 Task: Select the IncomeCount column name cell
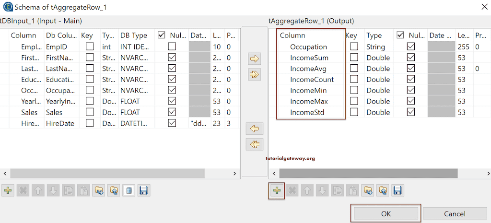(x=312, y=80)
